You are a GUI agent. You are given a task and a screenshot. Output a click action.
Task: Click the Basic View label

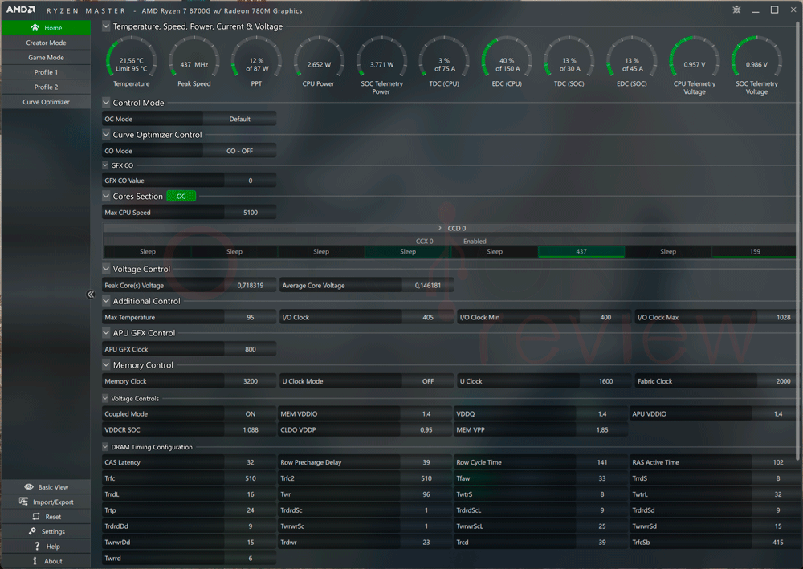(x=53, y=487)
